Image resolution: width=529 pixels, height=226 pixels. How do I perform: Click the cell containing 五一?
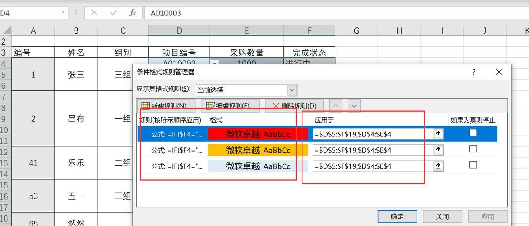tap(76, 196)
